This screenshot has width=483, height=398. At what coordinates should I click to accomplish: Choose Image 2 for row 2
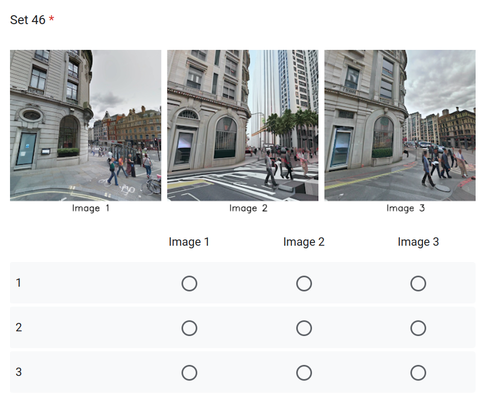[304, 328]
